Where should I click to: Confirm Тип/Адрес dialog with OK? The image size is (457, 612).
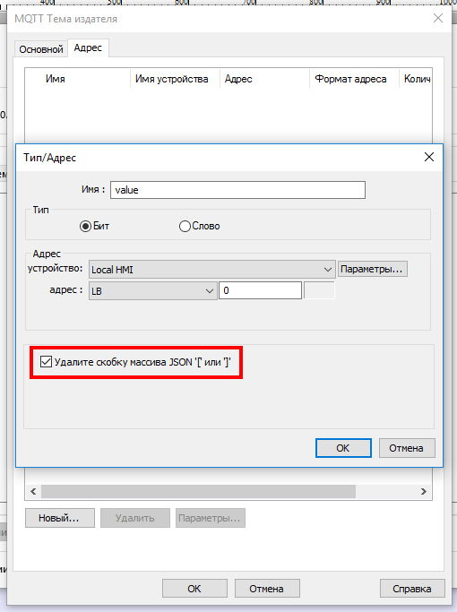(343, 448)
